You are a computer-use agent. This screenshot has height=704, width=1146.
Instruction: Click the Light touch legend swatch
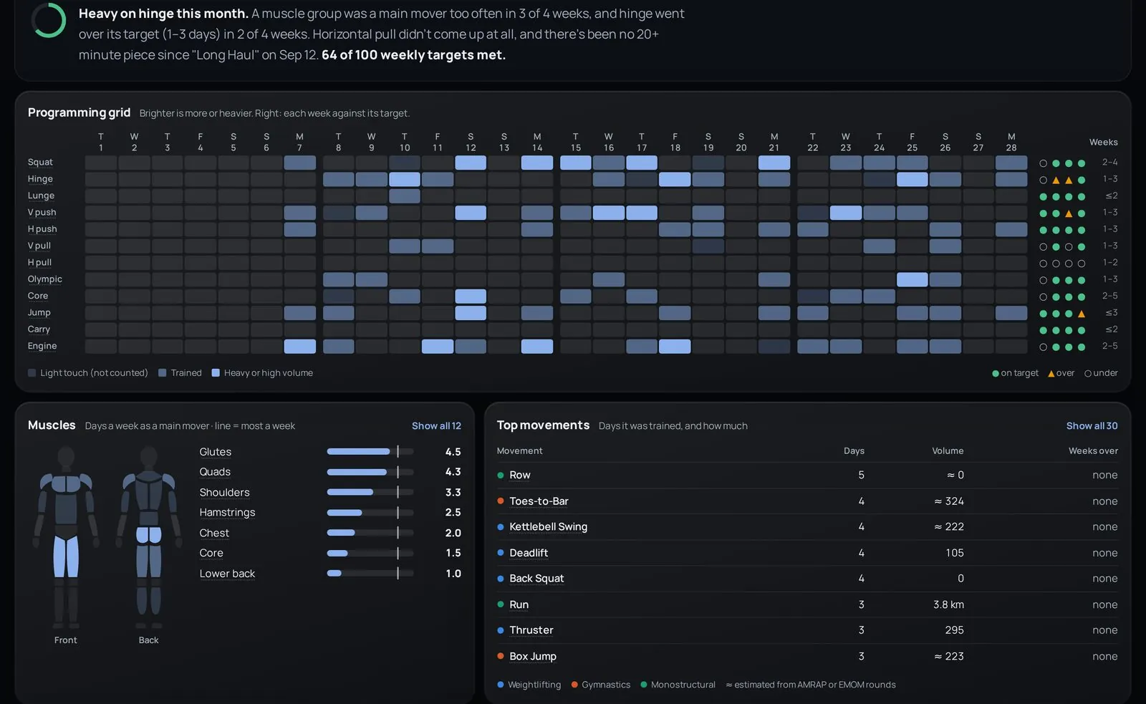pyautogui.click(x=32, y=373)
